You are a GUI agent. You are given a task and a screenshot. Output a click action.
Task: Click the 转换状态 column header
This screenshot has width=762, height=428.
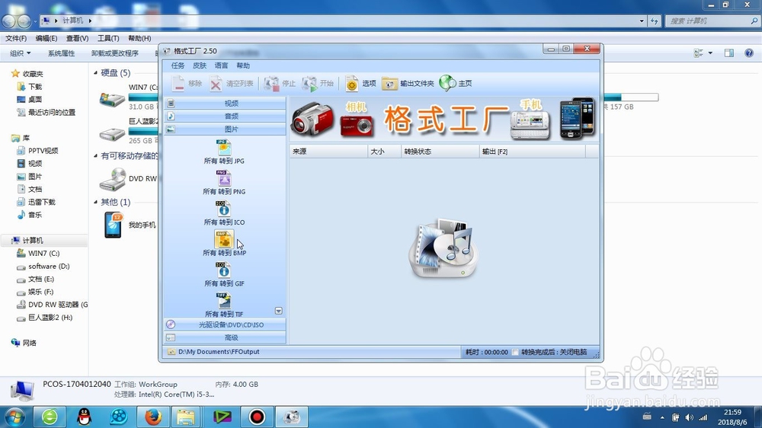440,152
